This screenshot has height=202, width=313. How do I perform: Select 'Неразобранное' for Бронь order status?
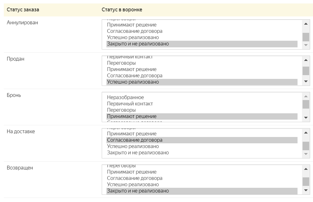click(x=125, y=98)
